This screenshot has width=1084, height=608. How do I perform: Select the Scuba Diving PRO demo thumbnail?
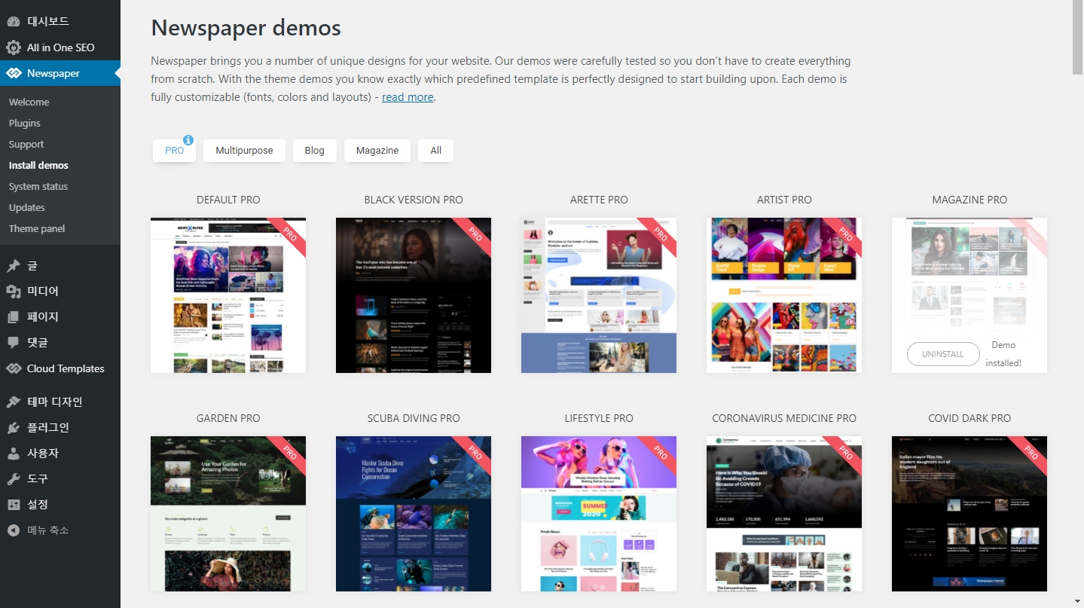click(x=414, y=514)
